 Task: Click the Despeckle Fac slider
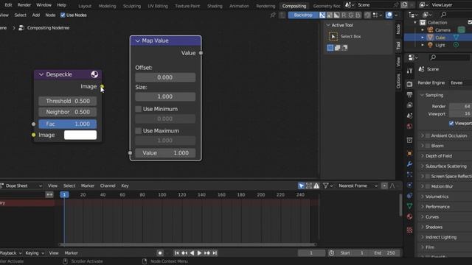pos(67,124)
